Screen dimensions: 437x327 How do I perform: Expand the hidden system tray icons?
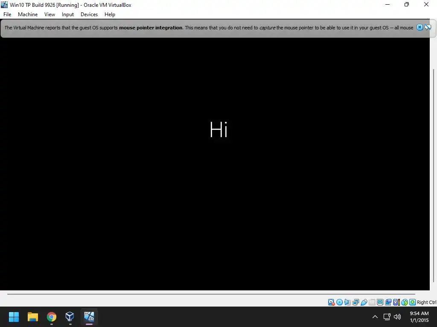(375, 317)
